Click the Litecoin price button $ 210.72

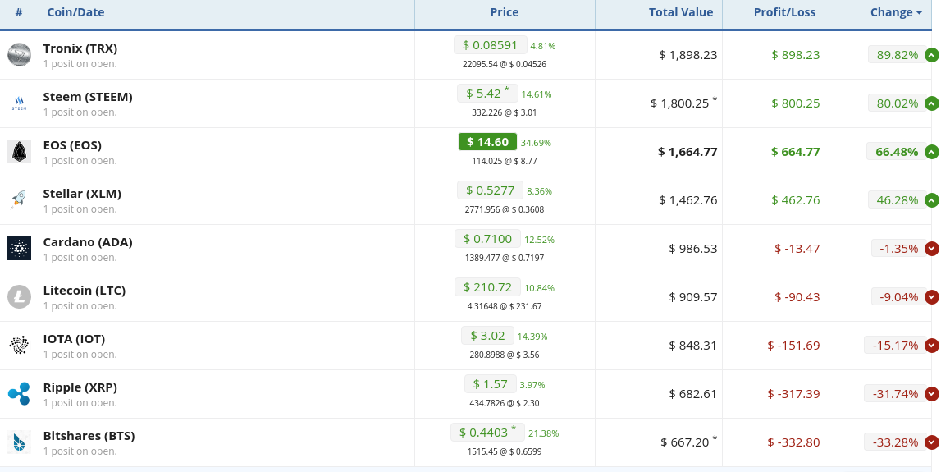pyautogui.click(x=488, y=287)
